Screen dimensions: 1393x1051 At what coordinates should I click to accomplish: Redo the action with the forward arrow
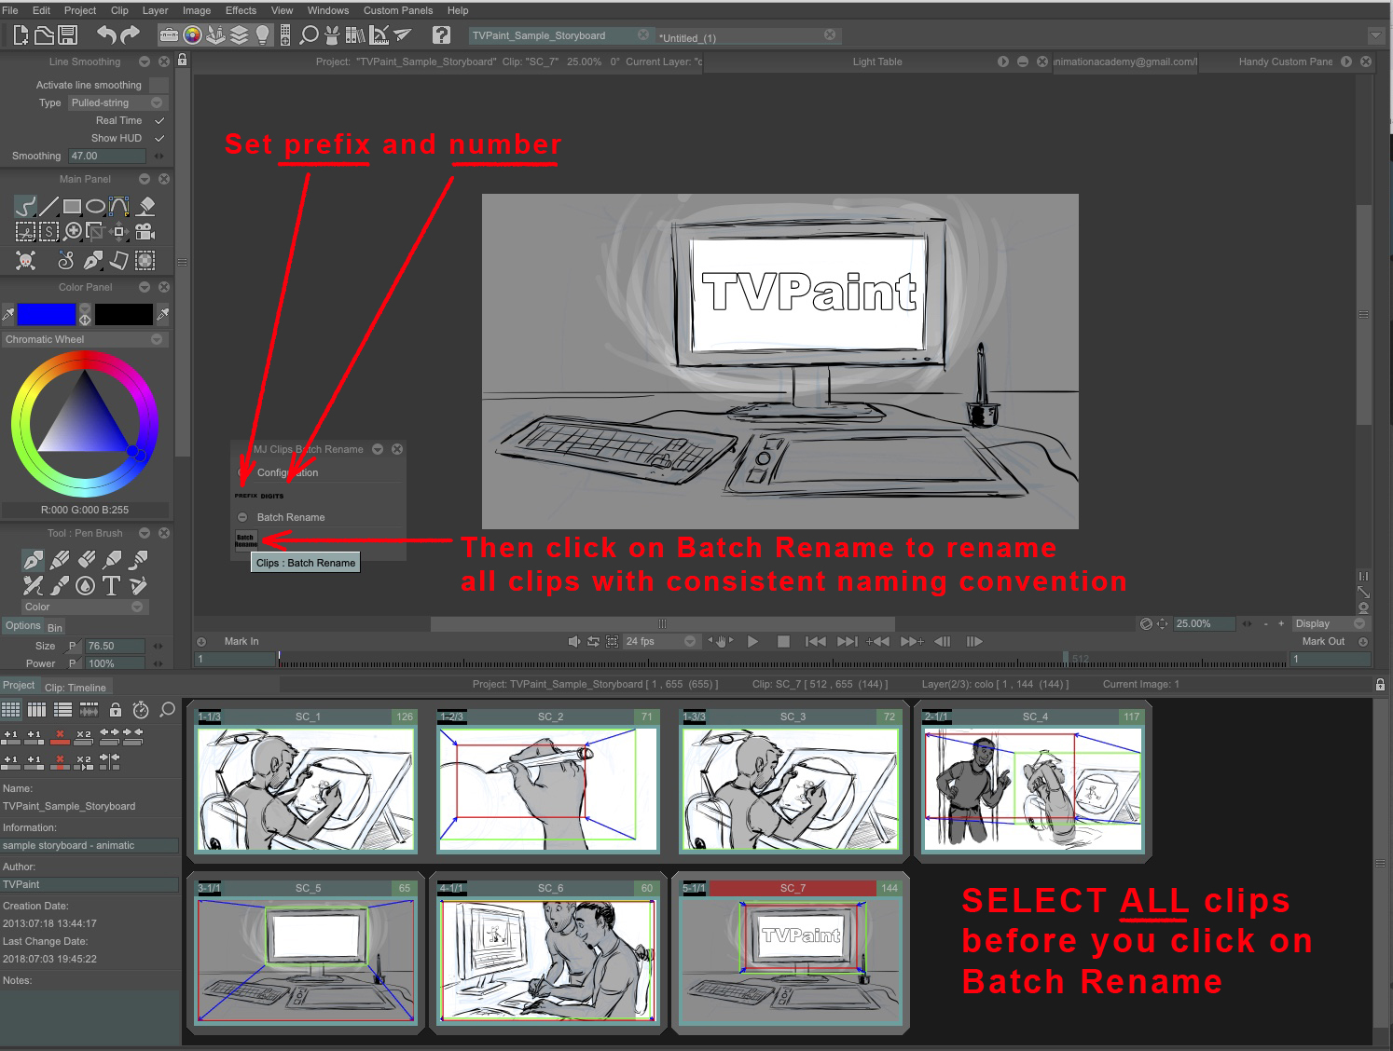[131, 35]
